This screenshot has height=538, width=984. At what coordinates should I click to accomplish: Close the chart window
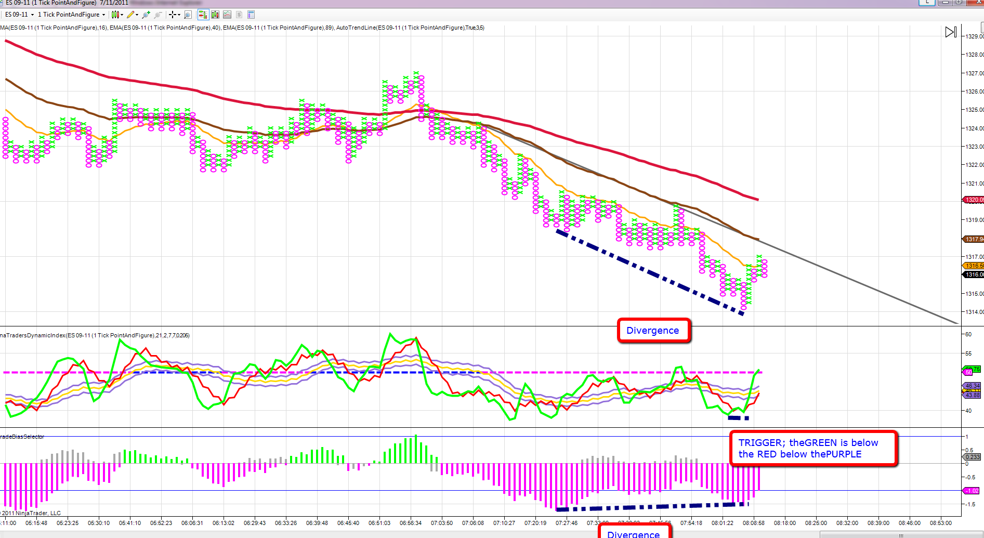click(974, 3)
